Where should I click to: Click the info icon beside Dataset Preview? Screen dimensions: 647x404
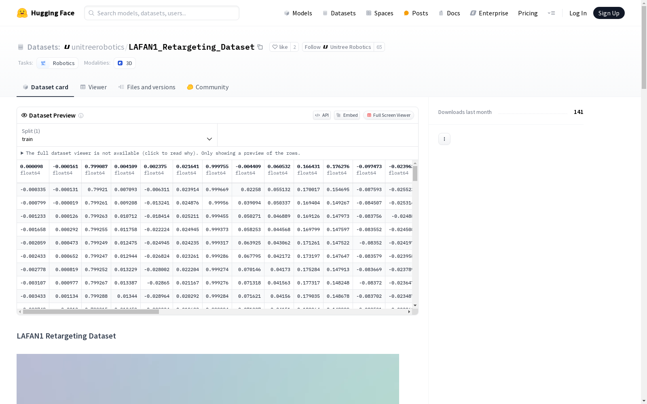[81, 116]
